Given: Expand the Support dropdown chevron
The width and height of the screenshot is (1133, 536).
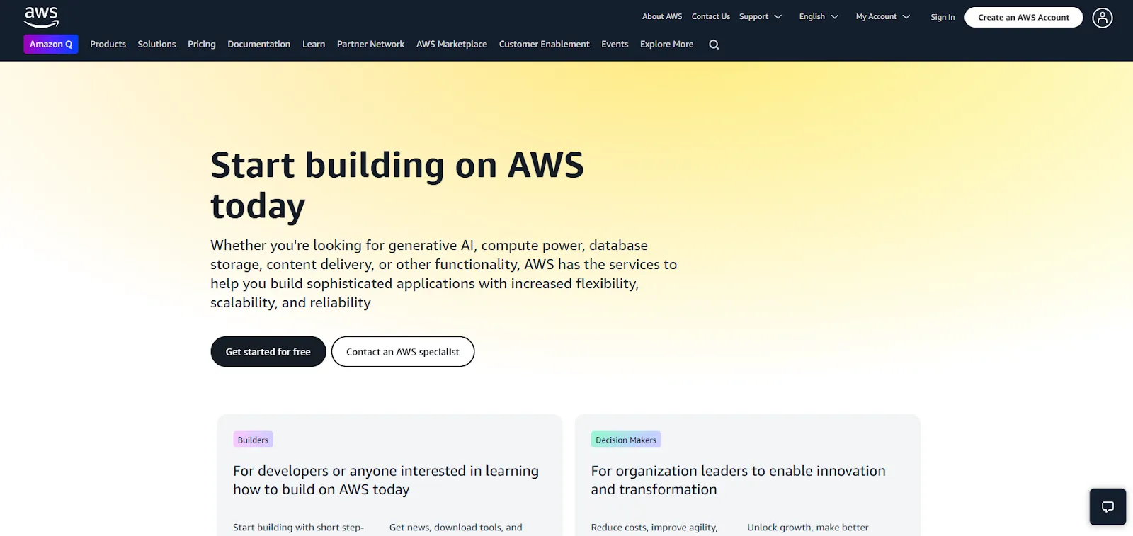Looking at the screenshot, I should coord(778,17).
